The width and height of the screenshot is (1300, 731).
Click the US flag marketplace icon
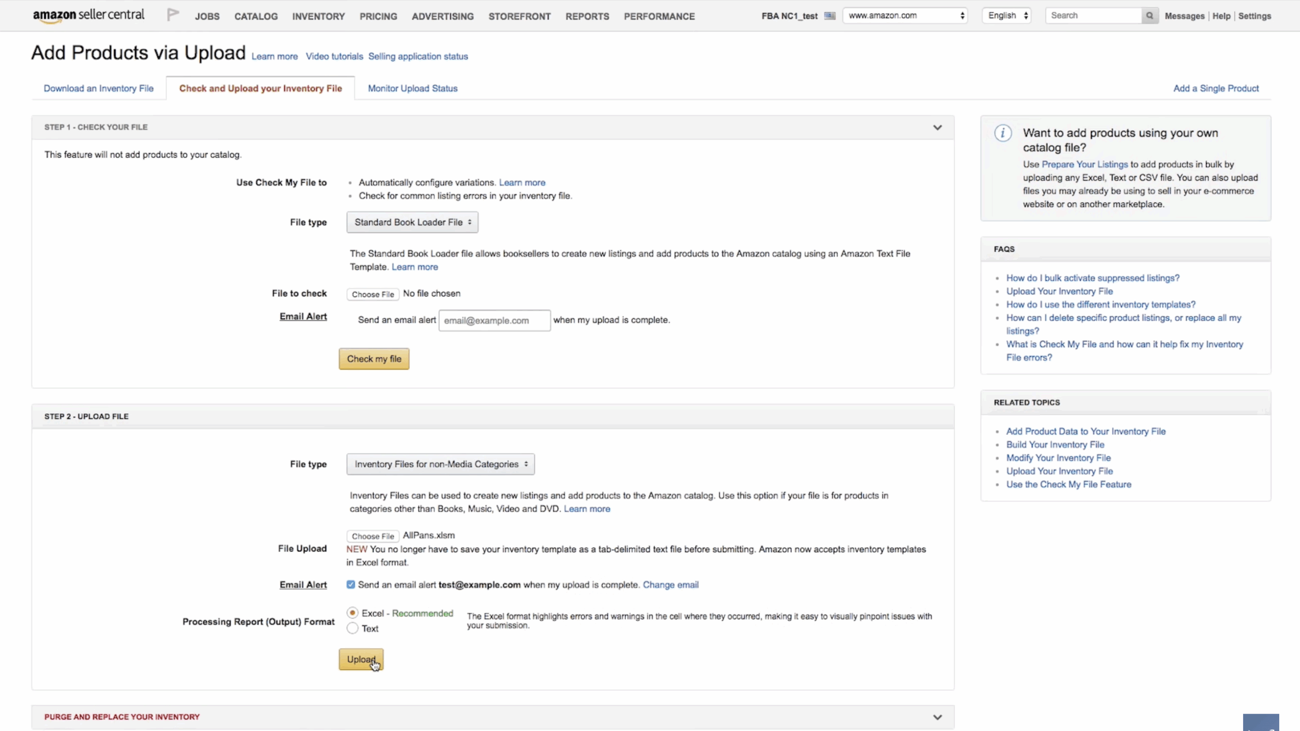[x=830, y=16]
